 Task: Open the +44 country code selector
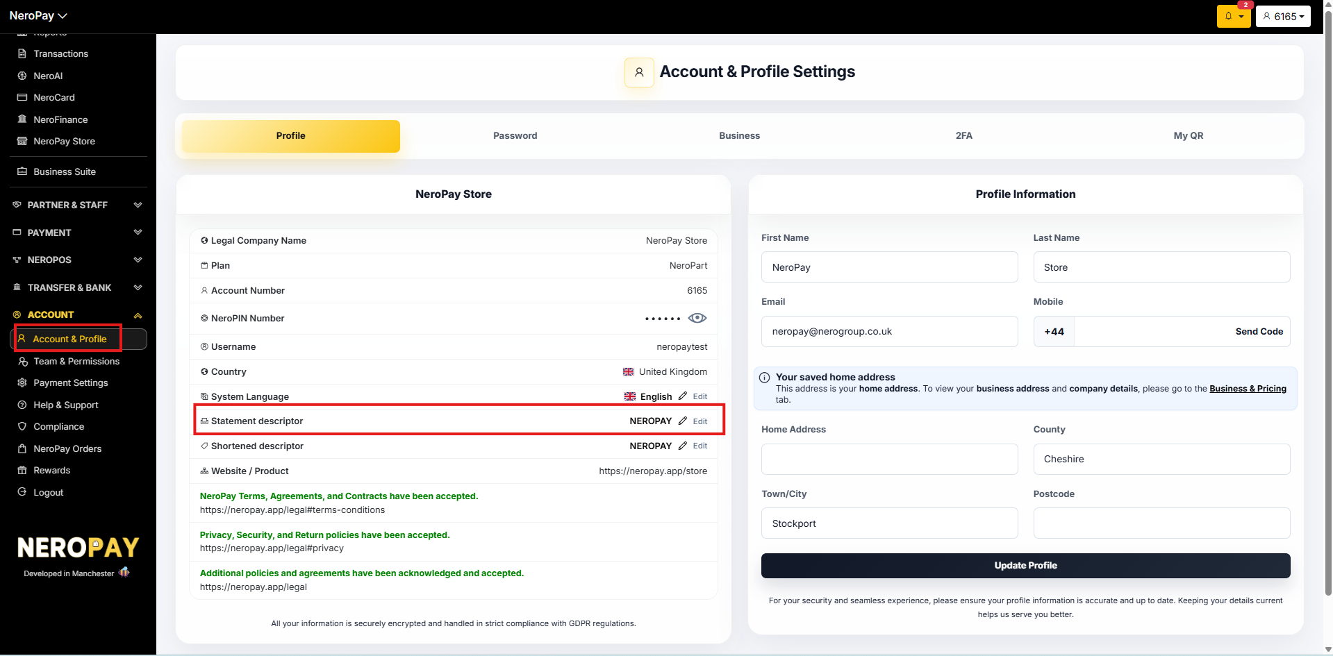pyautogui.click(x=1054, y=332)
